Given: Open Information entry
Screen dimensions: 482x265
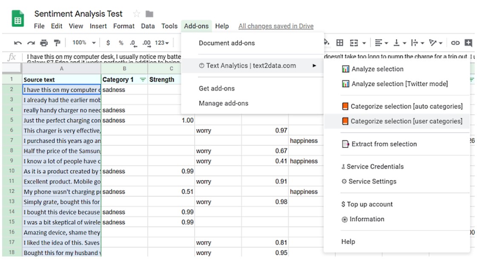Looking at the screenshot, I should pyautogui.click(x=363, y=219).
